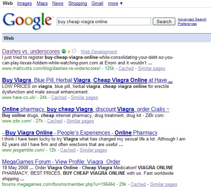Open Gmail from the top navigation
211x191 pixels.
[97, 3]
